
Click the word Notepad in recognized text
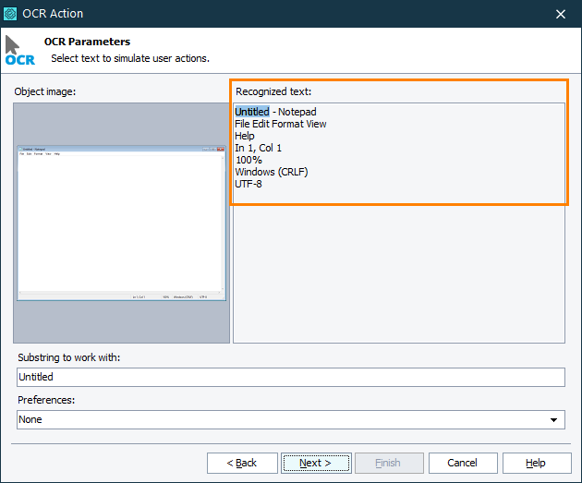pos(298,112)
